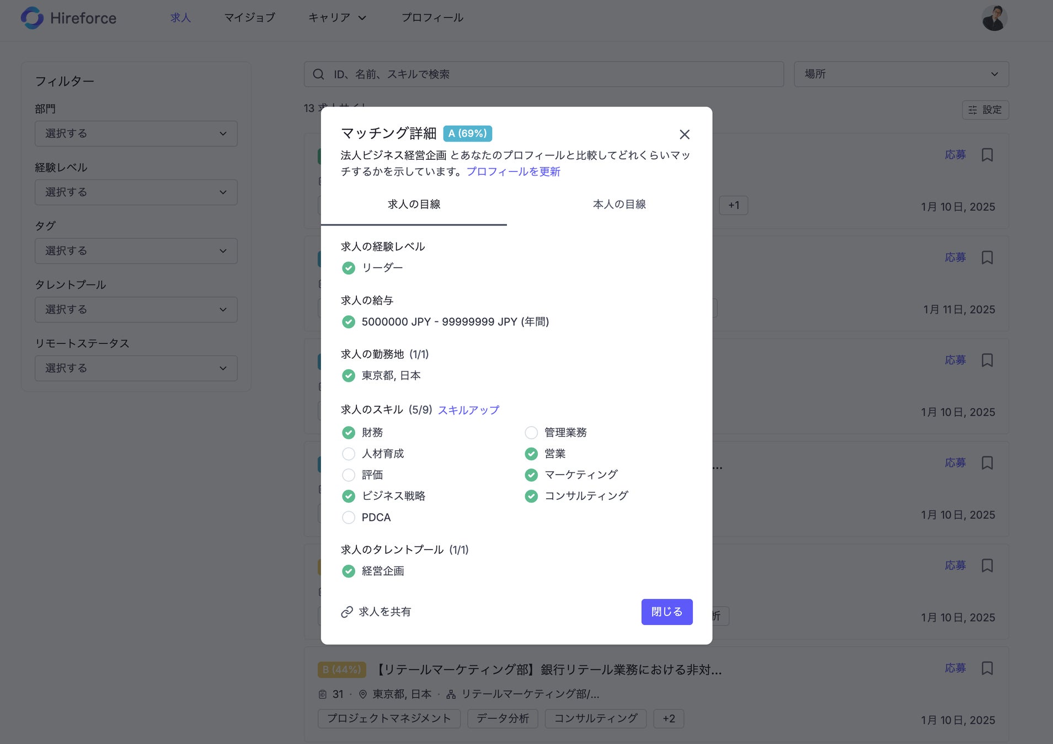Close the マッチング詳細 dialog with X
The height and width of the screenshot is (744, 1053).
coord(684,134)
